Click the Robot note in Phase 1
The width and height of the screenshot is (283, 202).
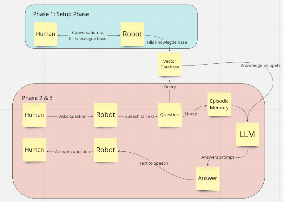click(132, 34)
